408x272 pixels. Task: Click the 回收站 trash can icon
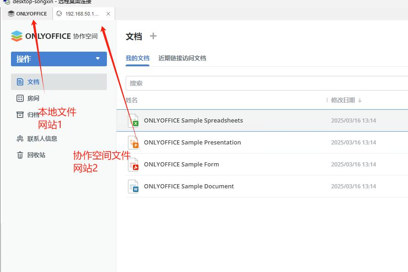(x=20, y=155)
